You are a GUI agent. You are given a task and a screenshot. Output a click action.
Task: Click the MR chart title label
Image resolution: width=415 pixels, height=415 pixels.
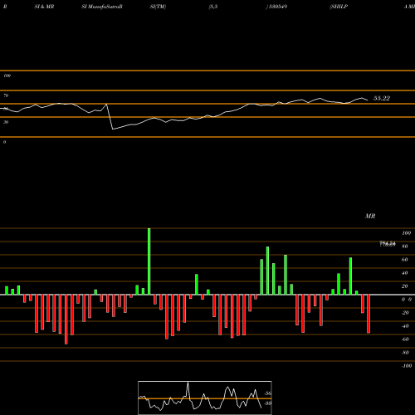[x=370, y=216]
